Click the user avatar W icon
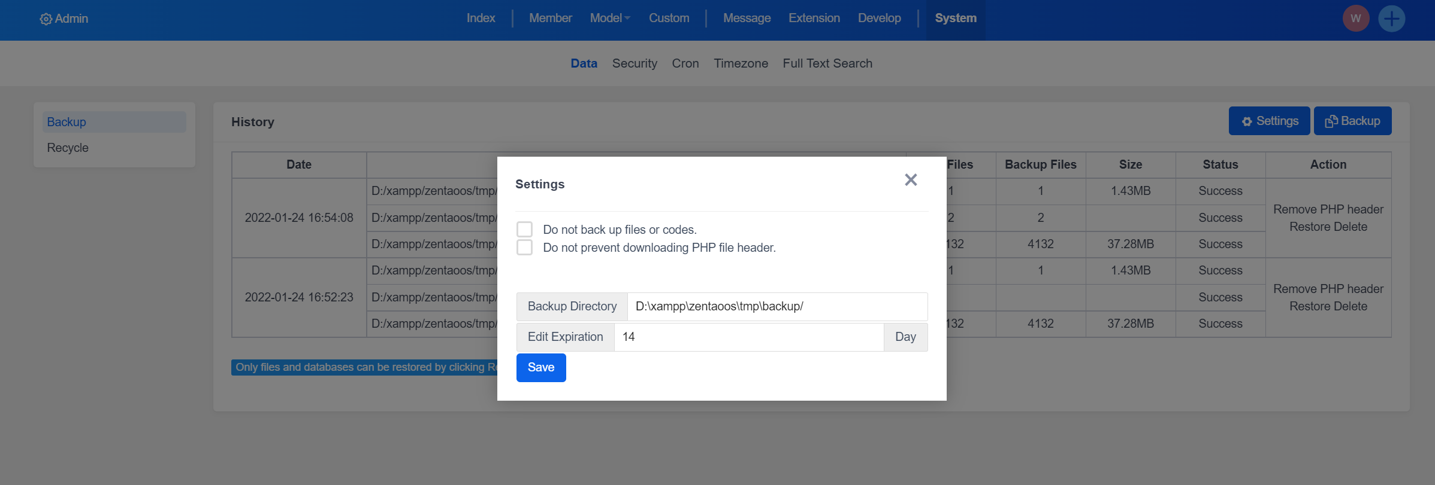 click(x=1355, y=19)
